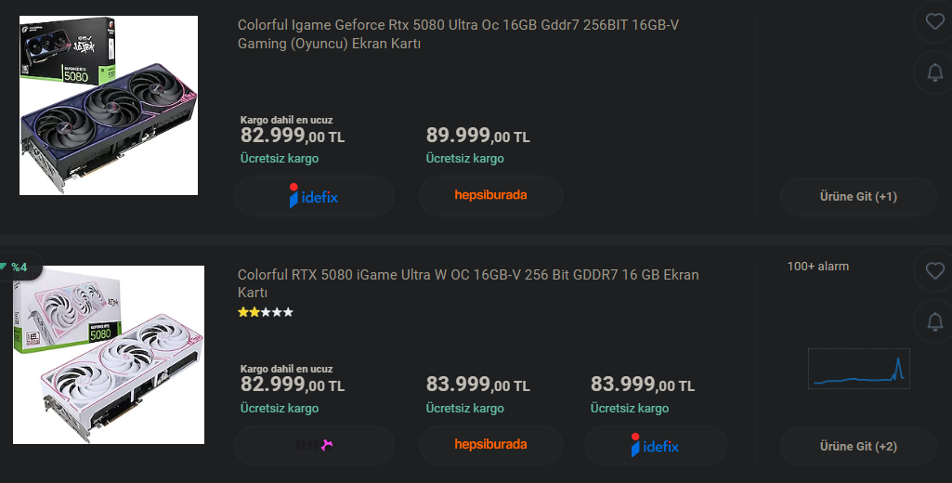Open the black RTX 5080 product image
Image resolution: width=952 pixels, height=483 pixels.
point(109,106)
